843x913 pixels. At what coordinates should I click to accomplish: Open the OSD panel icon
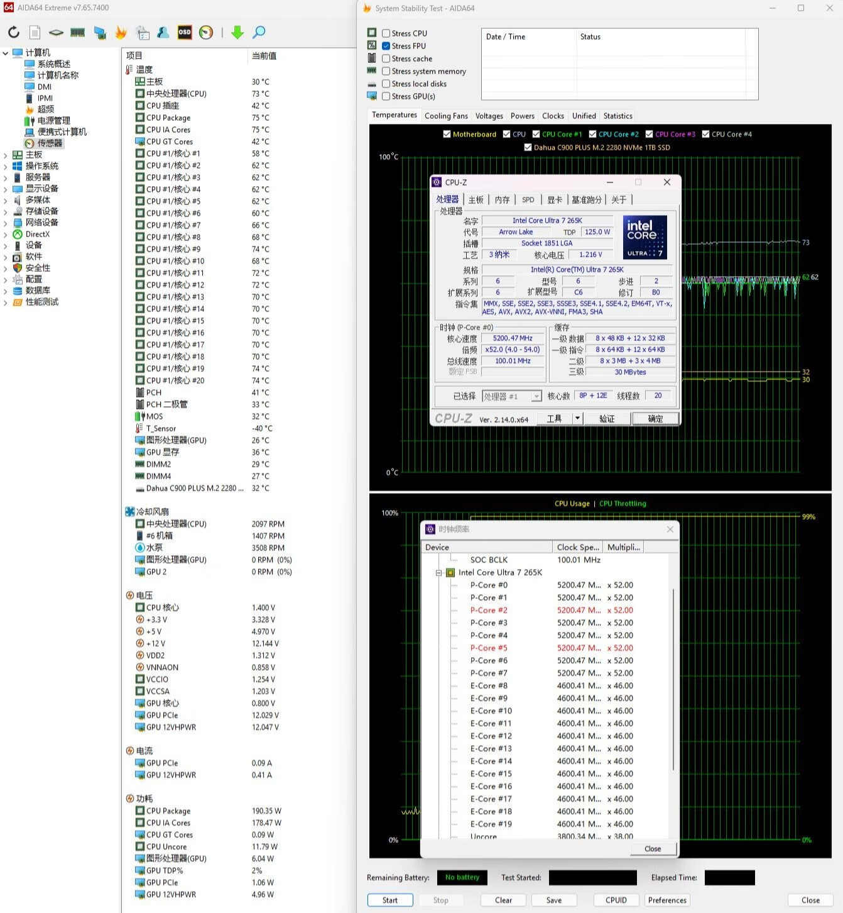(x=185, y=32)
